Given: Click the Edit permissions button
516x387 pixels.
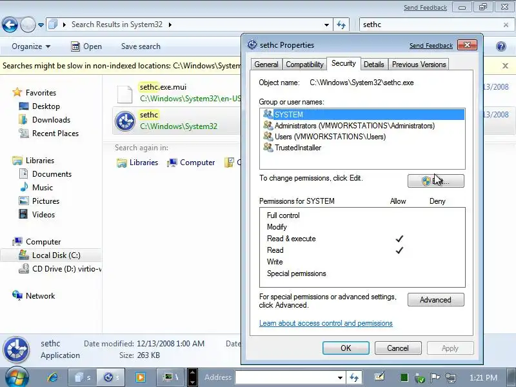Looking at the screenshot, I should pyautogui.click(x=436, y=181).
